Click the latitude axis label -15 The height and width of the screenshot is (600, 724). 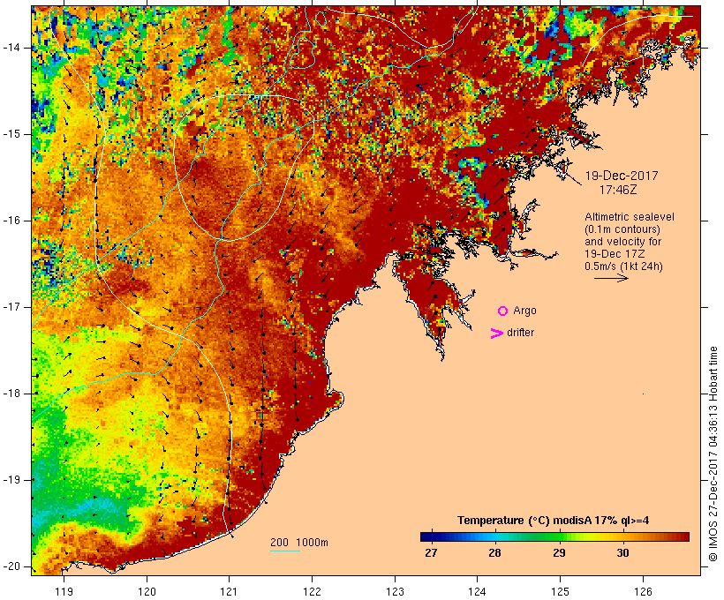pyautogui.click(x=11, y=134)
